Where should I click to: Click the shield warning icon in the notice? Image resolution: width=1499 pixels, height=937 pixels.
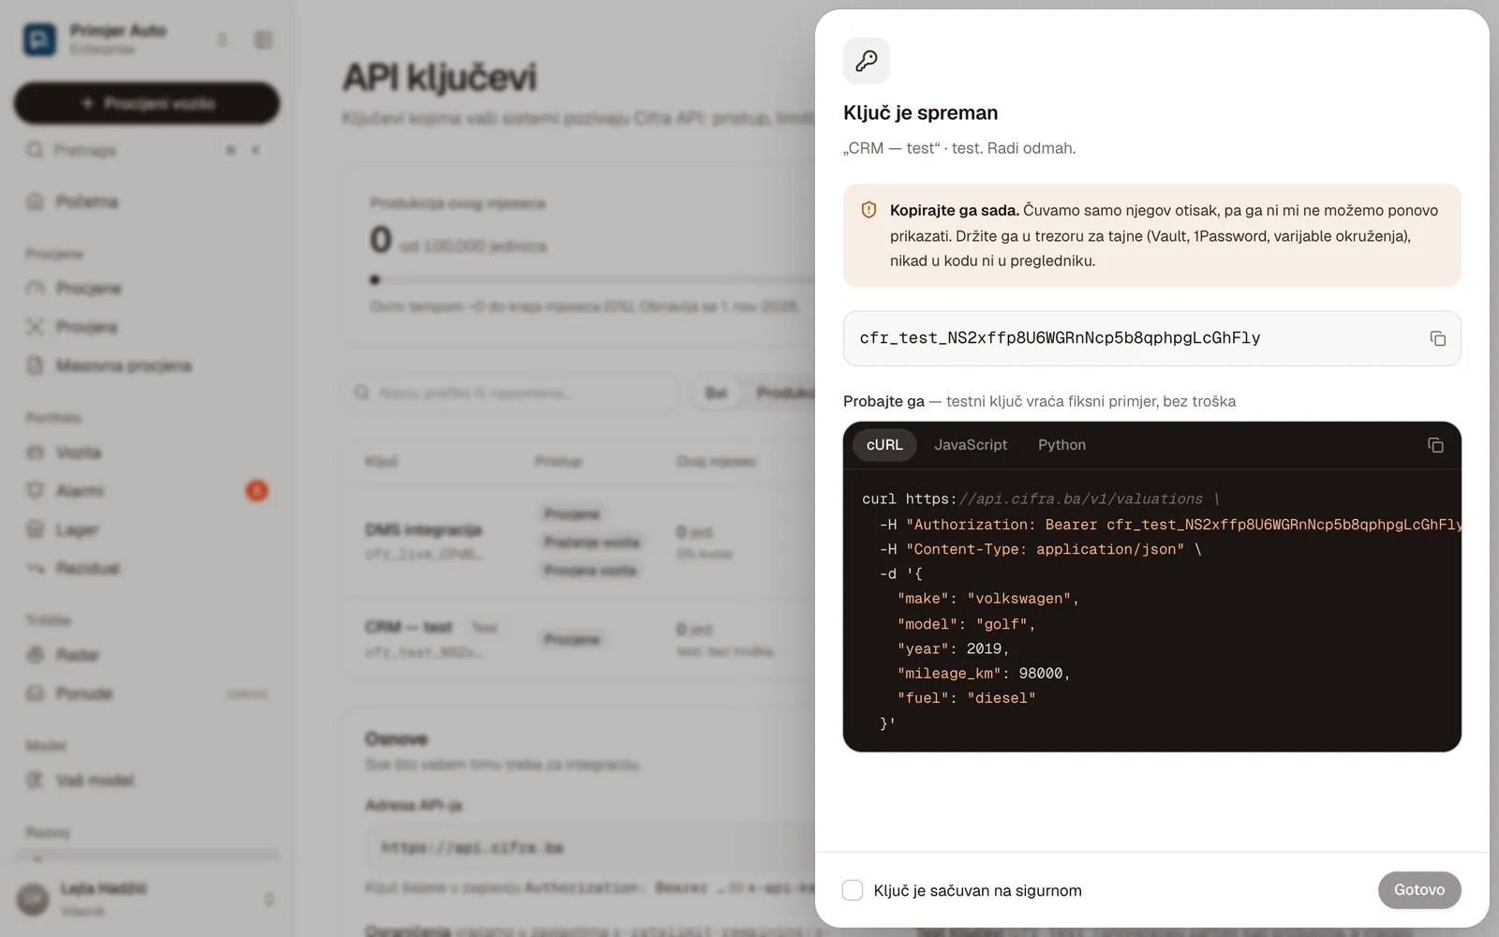(x=868, y=210)
